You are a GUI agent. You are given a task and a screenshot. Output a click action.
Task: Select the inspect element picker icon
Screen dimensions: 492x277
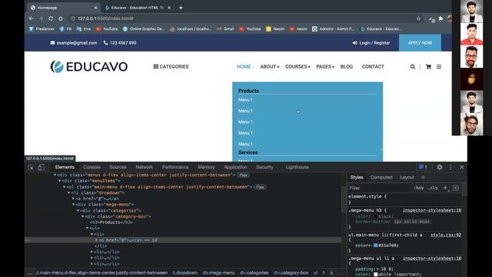click(31, 168)
